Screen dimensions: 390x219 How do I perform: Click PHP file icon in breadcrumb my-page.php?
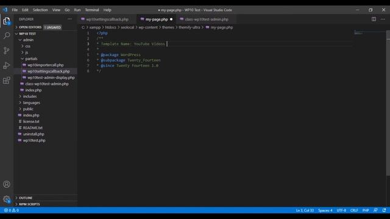207,27
